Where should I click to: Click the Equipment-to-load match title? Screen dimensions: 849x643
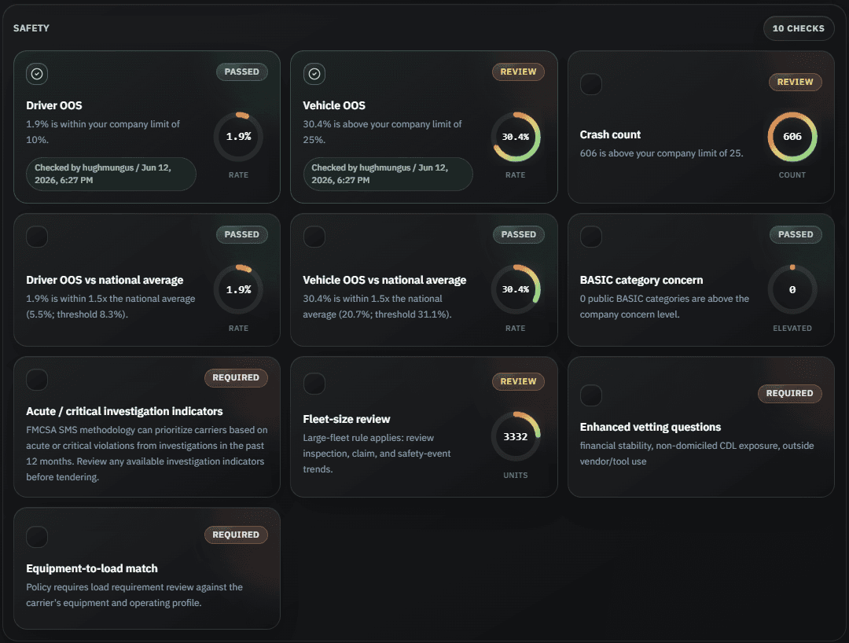92,568
